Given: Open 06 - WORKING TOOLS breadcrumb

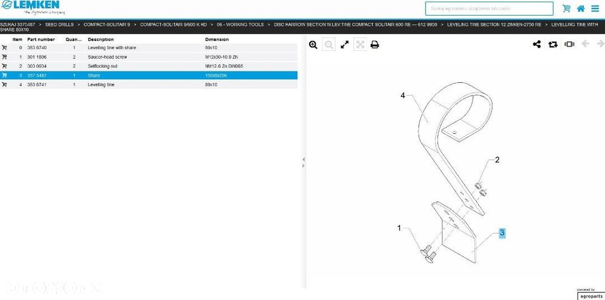Looking at the screenshot, I should (x=240, y=24).
